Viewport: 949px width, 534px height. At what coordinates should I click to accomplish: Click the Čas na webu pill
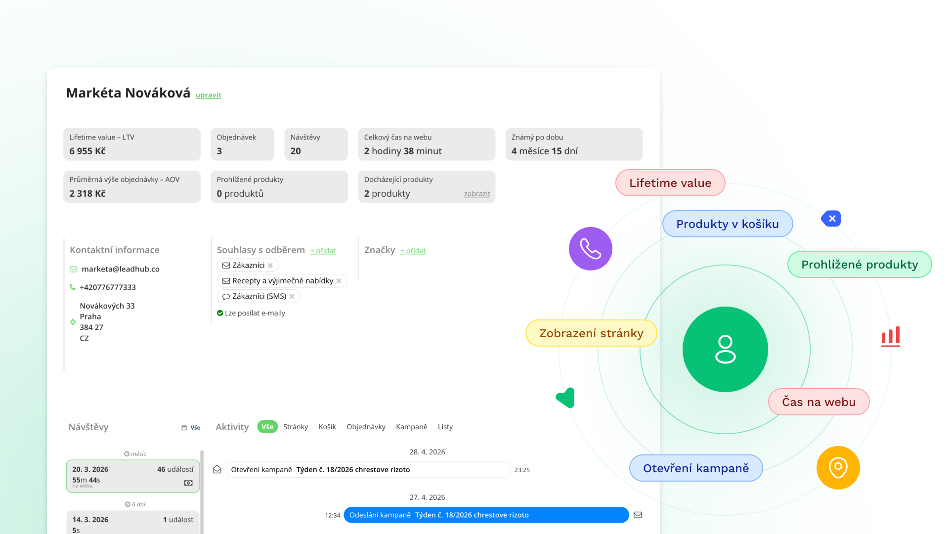click(x=819, y=402)
